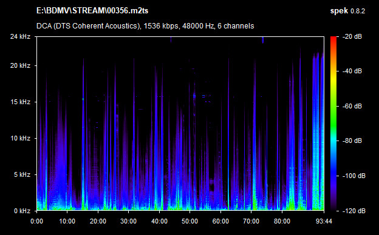
Task: Click the 10 kHz frequency axis label
Action: [20, 138]
